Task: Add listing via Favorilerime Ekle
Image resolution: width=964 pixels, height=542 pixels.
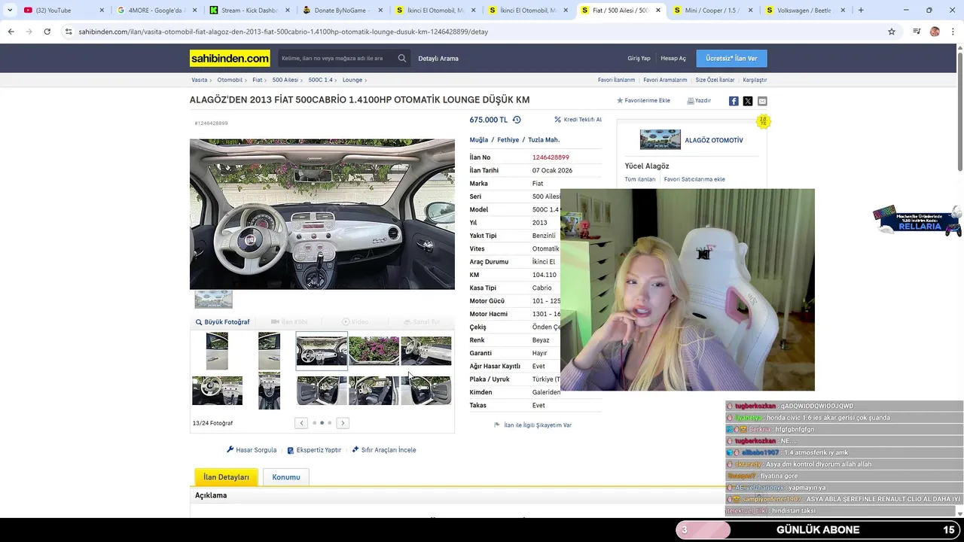Action: point(643,101)
